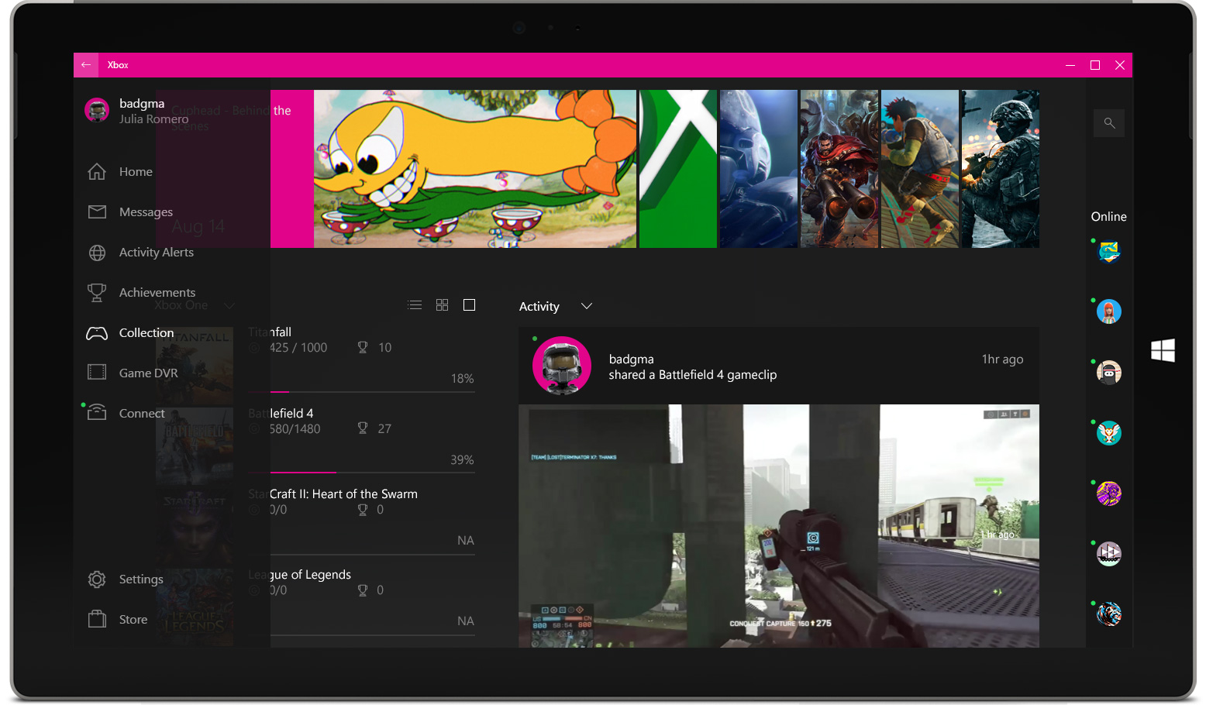Enable large tile view for games
The width and height of the screenshot is (1206, 705).
469,304
